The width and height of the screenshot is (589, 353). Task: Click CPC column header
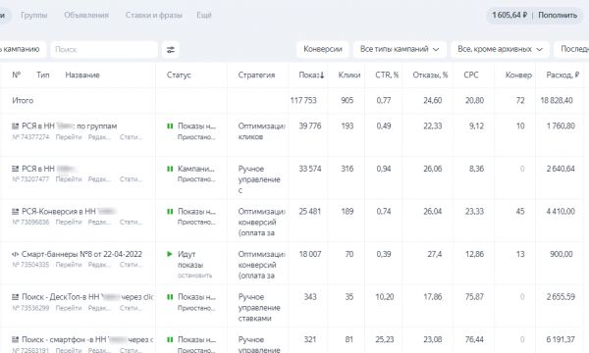[x=471, y=76]
